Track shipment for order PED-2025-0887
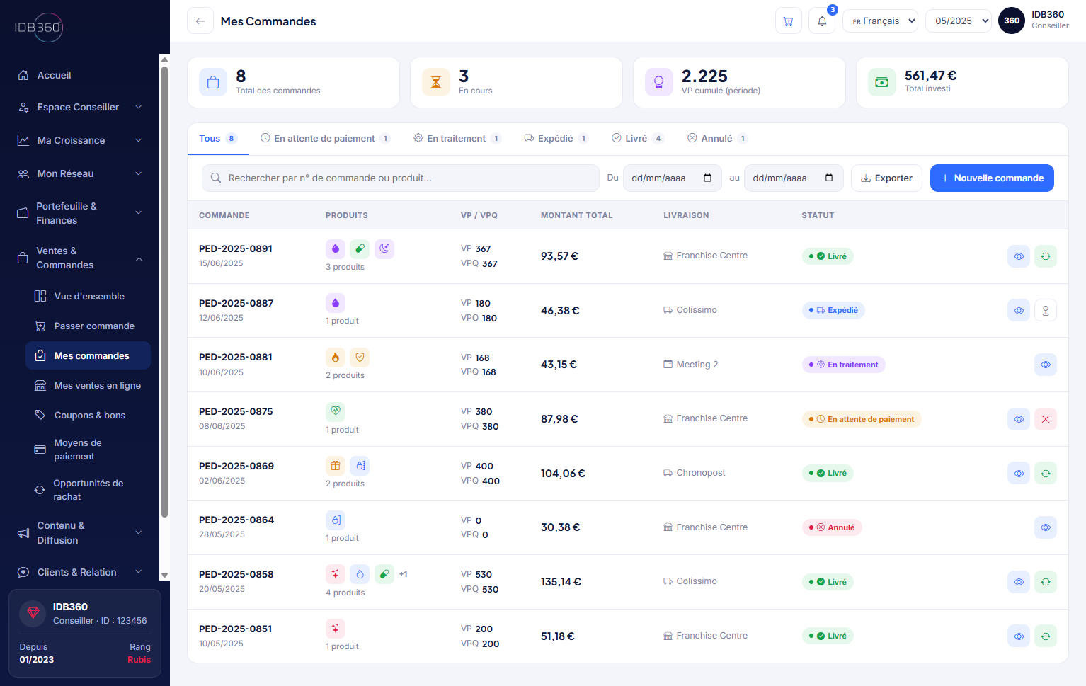Image resolution: width=1086 pixels, height=686 pixels. coord(1046,310)
